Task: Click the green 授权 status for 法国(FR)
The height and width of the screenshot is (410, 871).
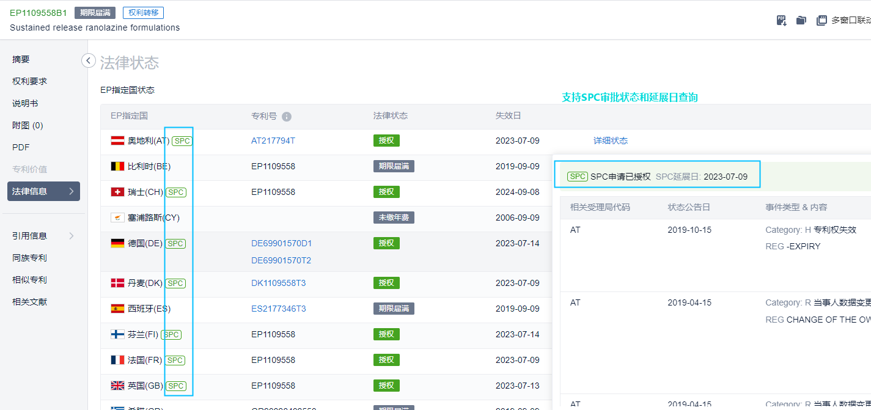Action: (x=386, y=360)
